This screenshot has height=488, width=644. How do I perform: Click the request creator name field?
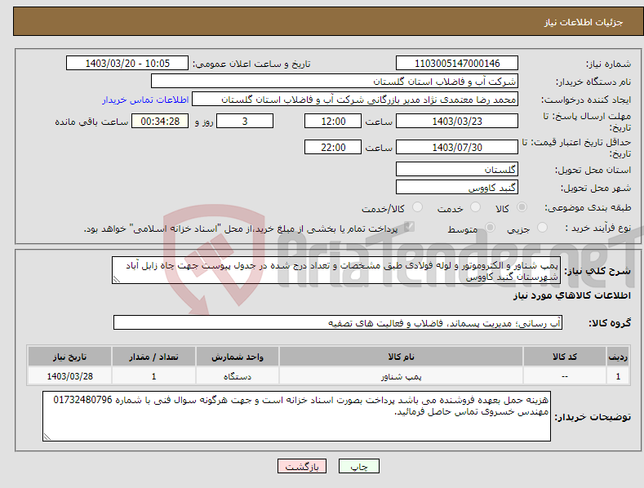(x=355, y=100)
